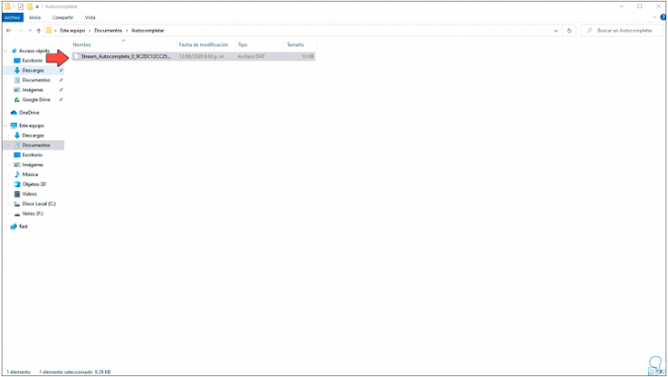Viewport: 668px width, 377px height.
Task: Open Descargas under Este equipo
Action: tap(33, 136)
